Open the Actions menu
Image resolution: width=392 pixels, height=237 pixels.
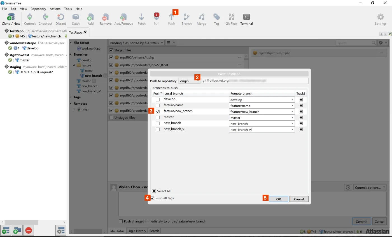55,9
